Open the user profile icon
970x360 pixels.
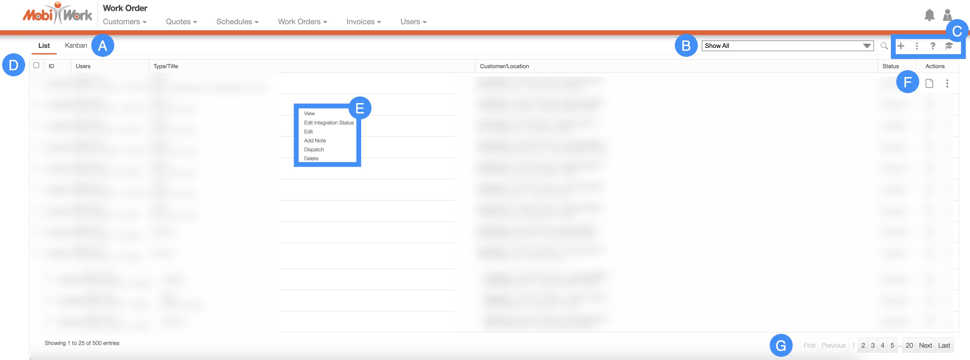click(x=947, y=16)
